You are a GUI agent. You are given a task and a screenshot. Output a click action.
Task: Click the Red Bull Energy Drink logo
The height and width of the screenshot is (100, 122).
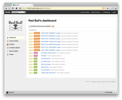16,26
